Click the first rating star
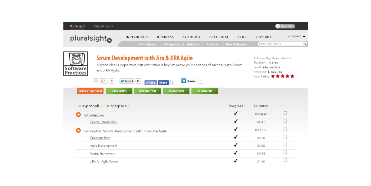 click(273, 76)
